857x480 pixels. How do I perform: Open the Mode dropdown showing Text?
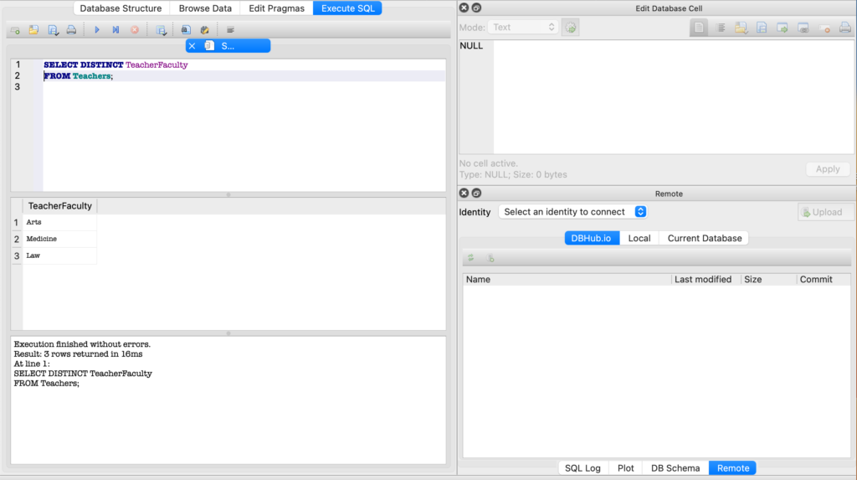(x=523, y=28)
